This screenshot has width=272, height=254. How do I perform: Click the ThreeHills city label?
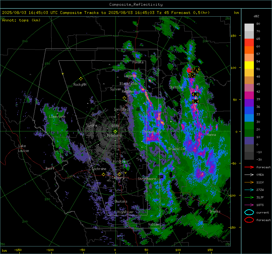pos(152,132)
